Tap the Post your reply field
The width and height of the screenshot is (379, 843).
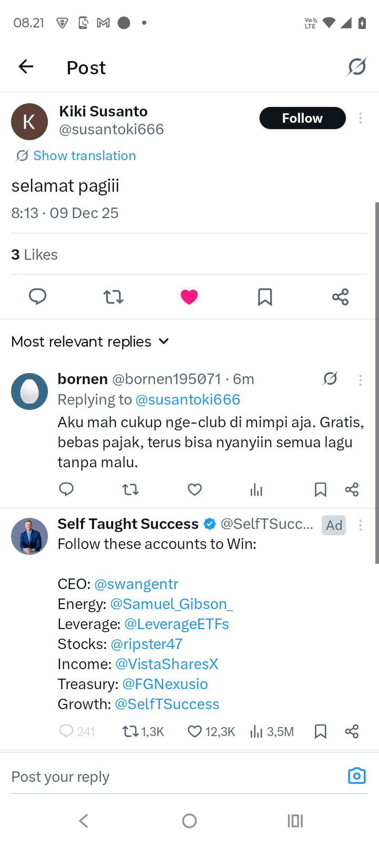[x=168, y=777]
